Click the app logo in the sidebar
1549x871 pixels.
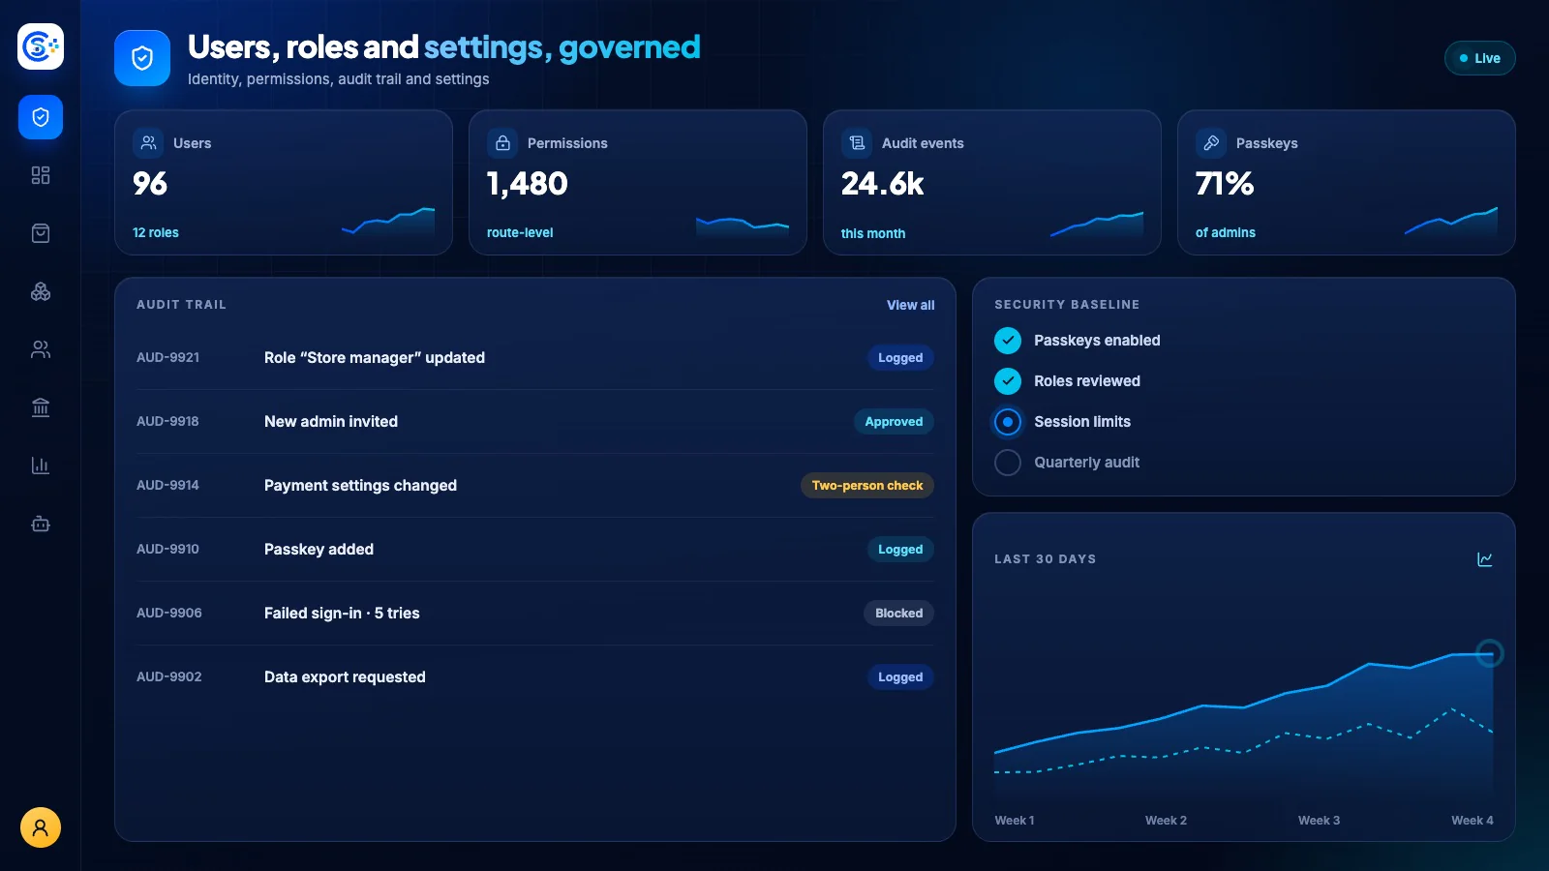41,46
